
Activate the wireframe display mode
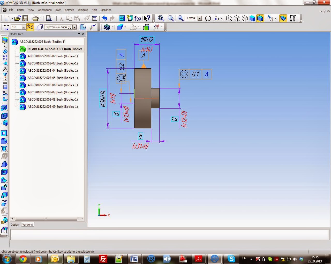[230, 18]
